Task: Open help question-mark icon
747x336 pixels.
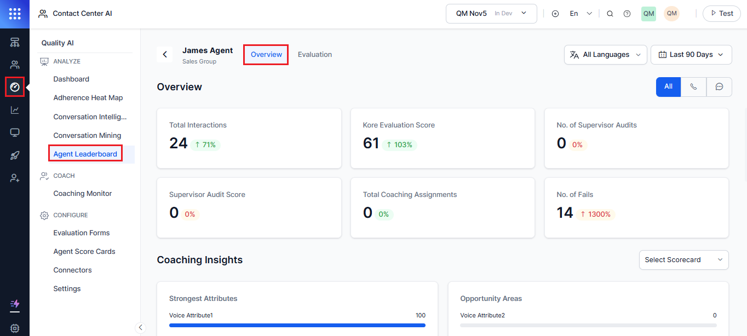Action: coord(627,14)
